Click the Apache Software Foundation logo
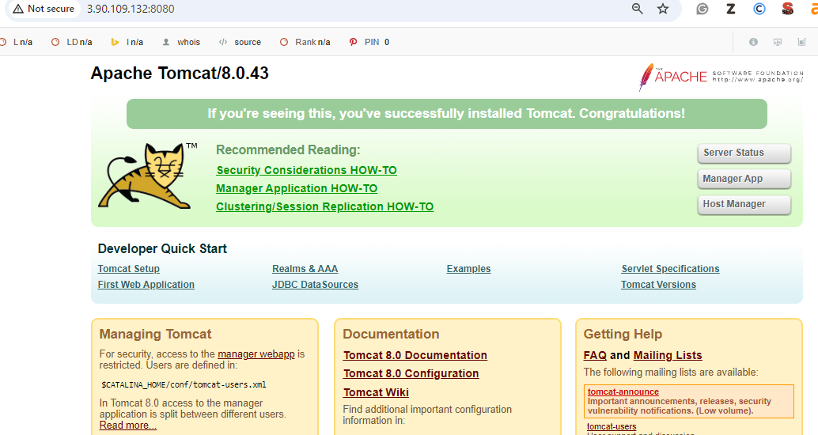Image resolution: width=818 pixels, height=435 pixels. click(x=721, y=77)
